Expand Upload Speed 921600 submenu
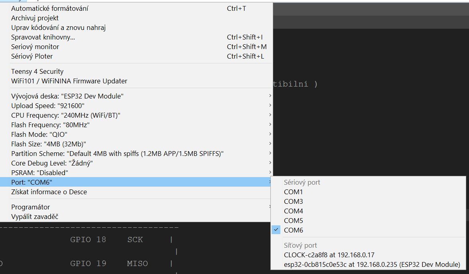This screenshot has width=469, height=274. [48, 106]
